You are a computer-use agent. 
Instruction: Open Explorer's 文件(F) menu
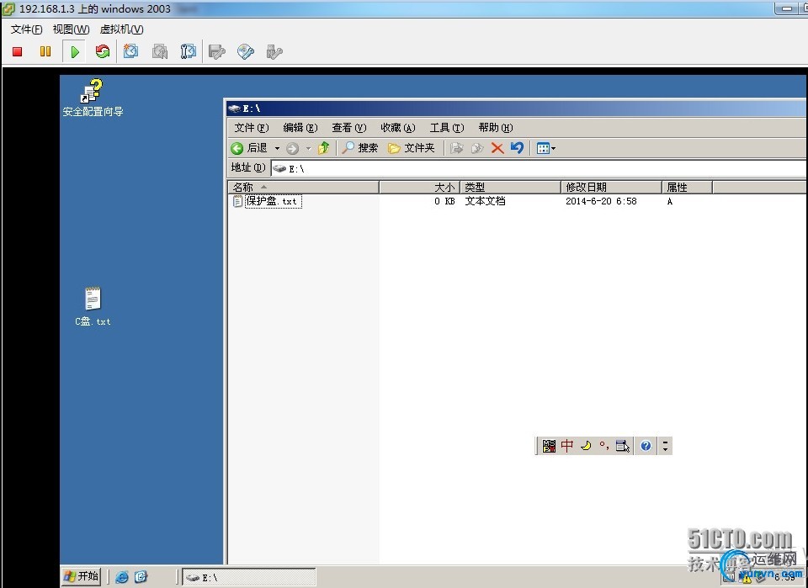[x=252, y=128]
